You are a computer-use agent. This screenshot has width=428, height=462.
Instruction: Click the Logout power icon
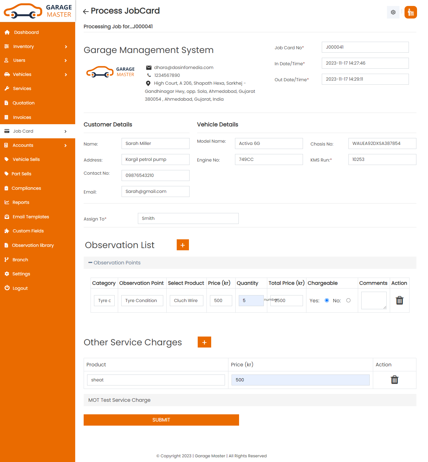7,288
